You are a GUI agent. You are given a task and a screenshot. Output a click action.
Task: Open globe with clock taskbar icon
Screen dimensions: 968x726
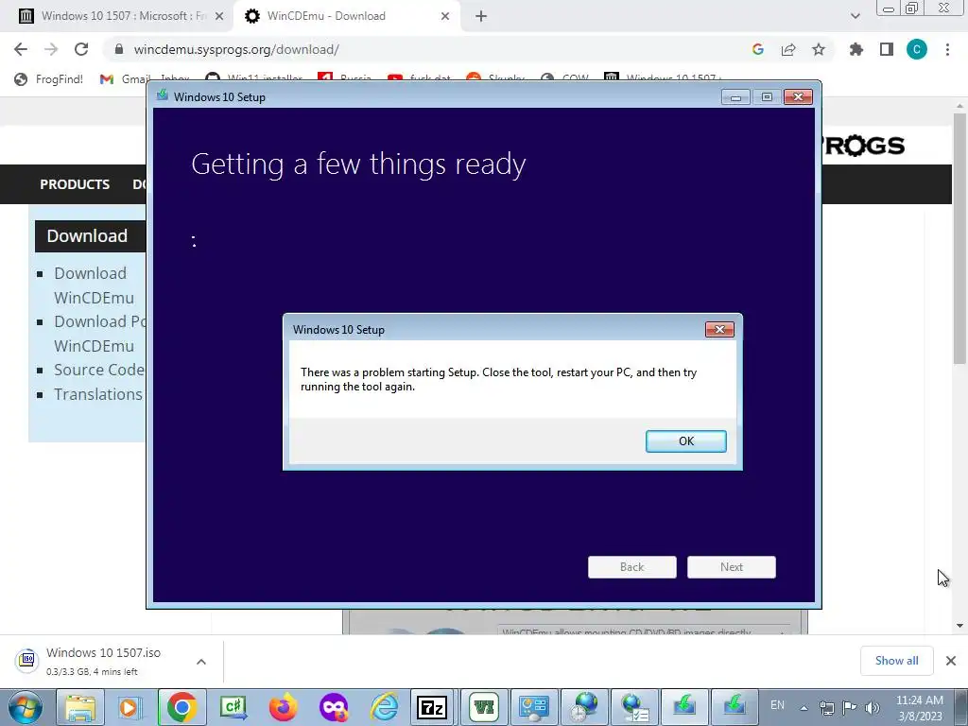(584, 707)
